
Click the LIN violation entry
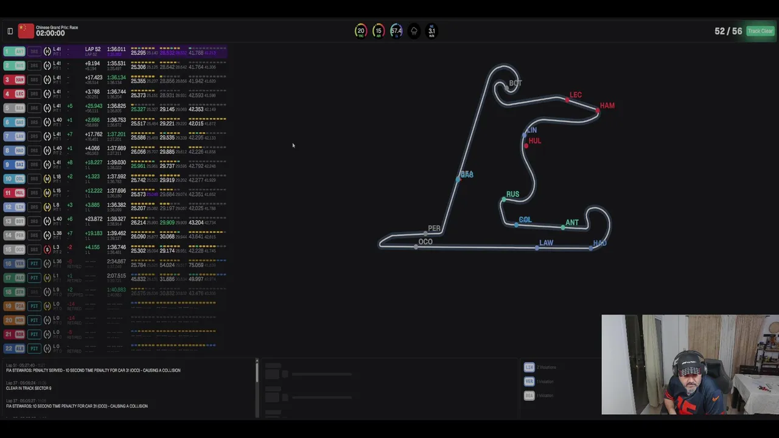(x=539, y=367)
